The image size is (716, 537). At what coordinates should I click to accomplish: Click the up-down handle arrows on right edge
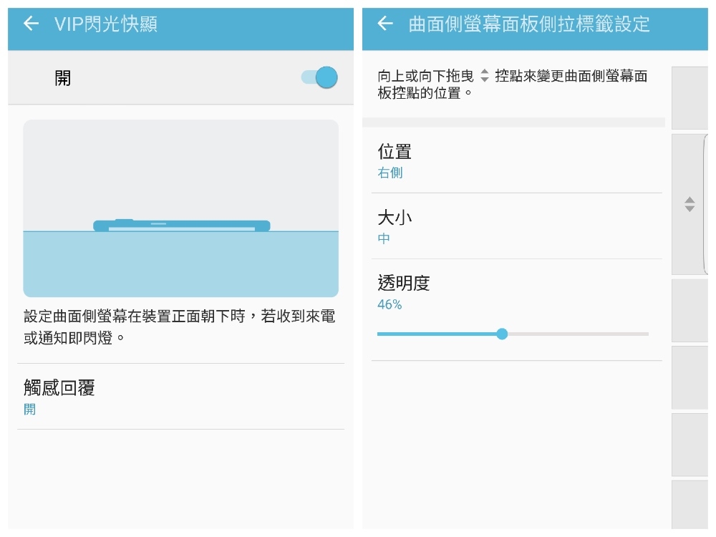click(690, 204)
